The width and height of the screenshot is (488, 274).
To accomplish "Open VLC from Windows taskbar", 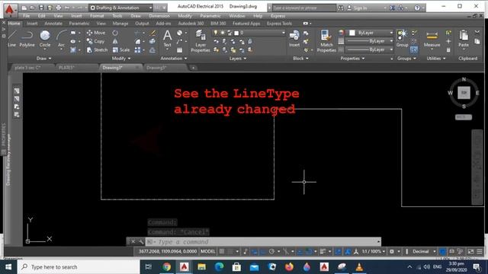I will click(359, 267).
